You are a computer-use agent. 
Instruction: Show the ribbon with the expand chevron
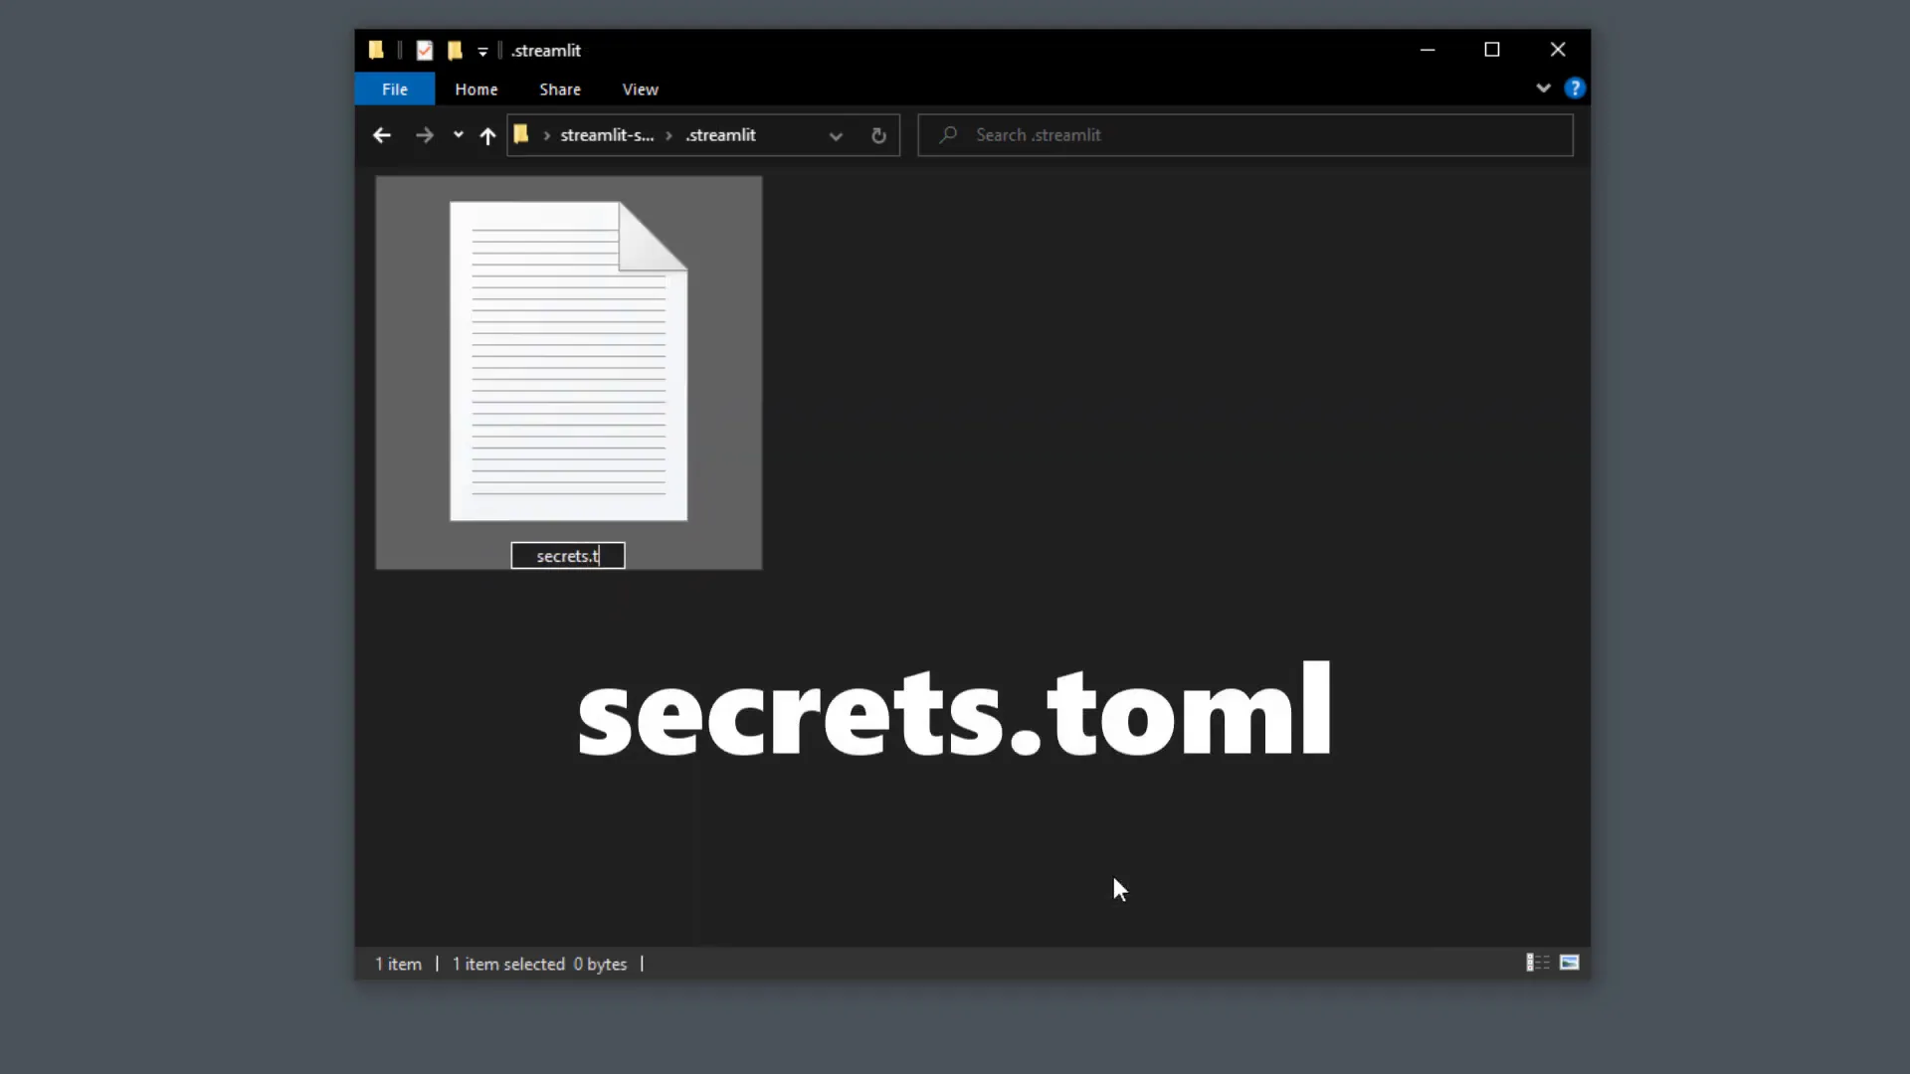[x=1543, y=88]
